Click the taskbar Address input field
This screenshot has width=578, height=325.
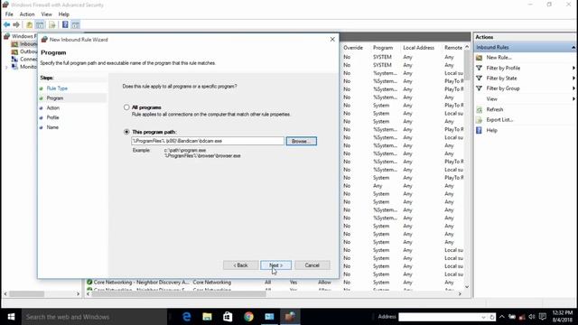click(439, 317)
